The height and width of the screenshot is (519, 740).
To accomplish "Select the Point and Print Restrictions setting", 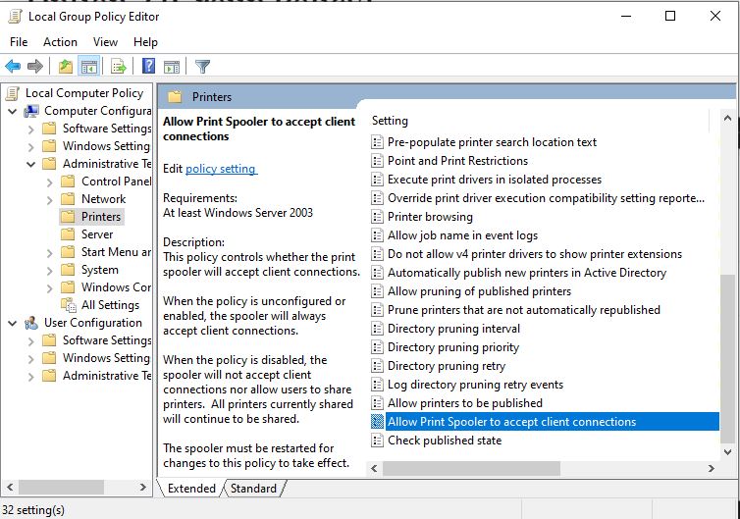I will click(457, 161).
